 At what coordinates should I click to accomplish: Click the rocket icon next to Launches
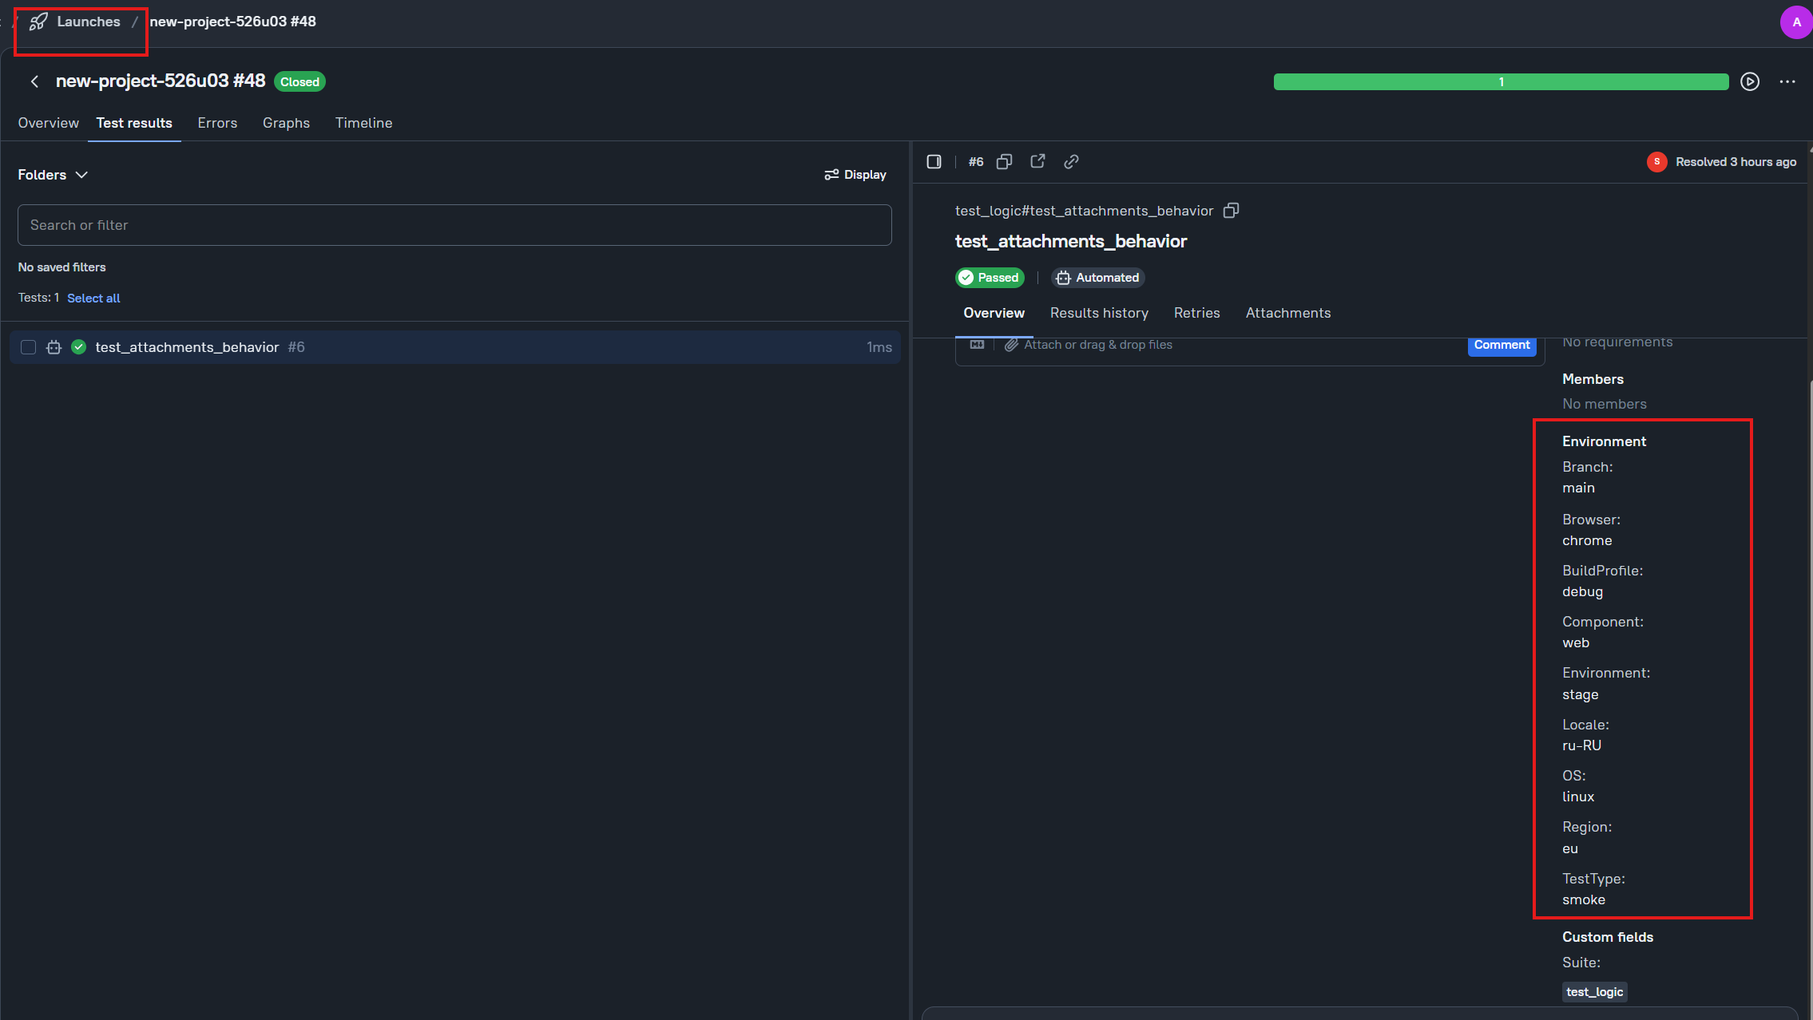click(x=38, y=22)
